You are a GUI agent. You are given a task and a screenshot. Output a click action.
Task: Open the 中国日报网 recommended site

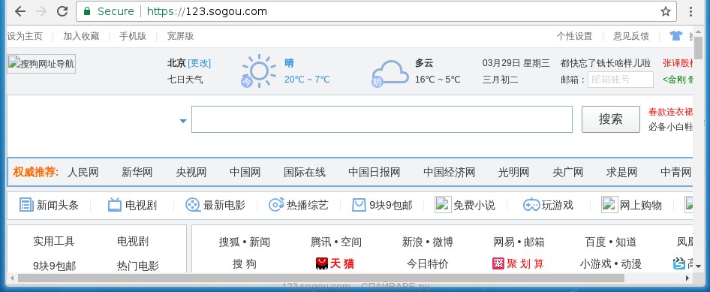pos(374,173)
